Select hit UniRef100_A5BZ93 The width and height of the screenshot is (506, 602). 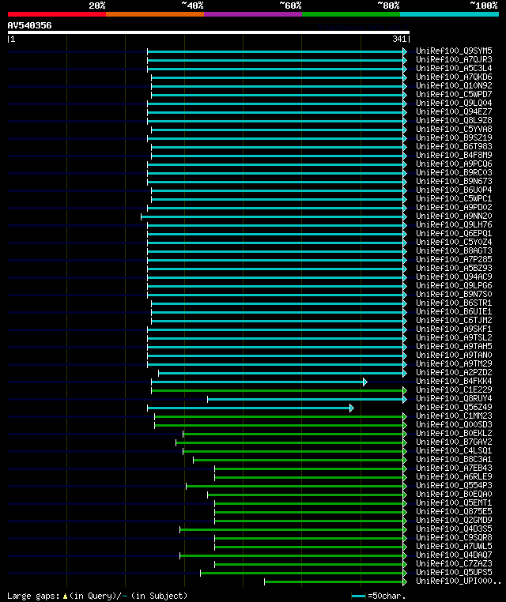(x=454, y=269)
